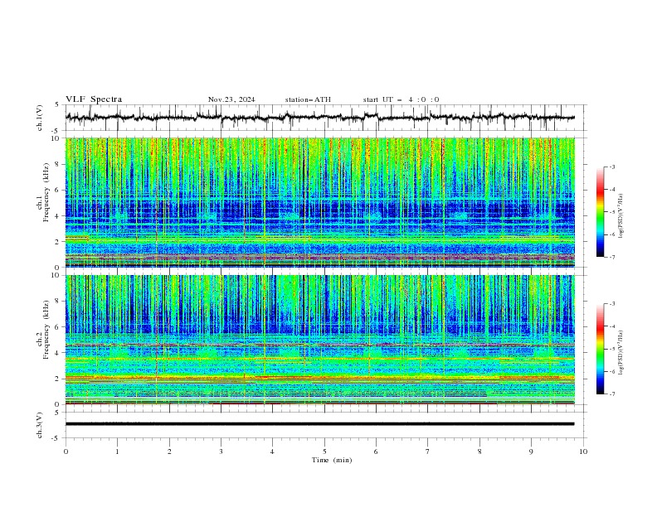Click time axis tick label '9'

[531, 451]
